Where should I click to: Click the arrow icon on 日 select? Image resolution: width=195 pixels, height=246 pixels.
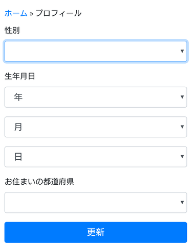tap(182, 157)
